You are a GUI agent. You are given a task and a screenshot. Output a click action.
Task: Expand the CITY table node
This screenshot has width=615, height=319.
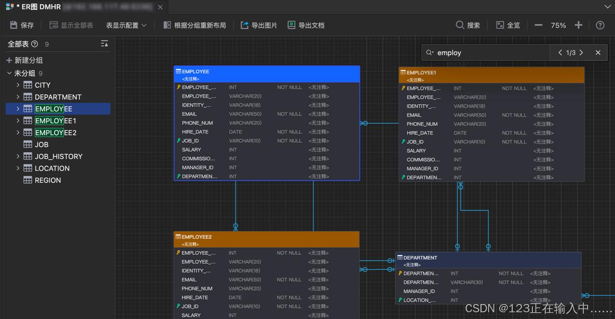[x=18, y=85]
